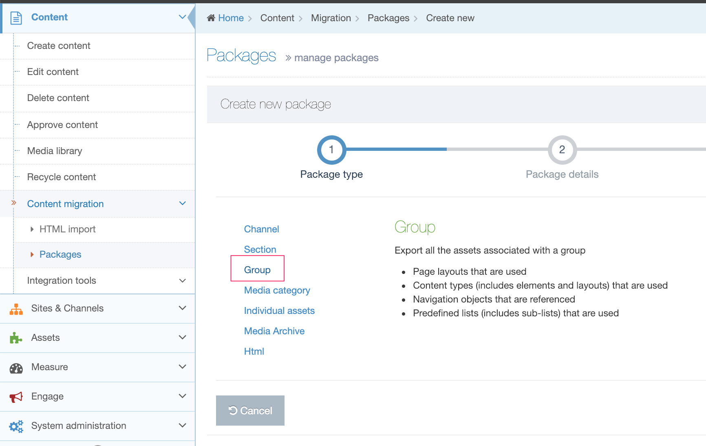Click the Packages breadcrumb link

[x=388, y=18]
